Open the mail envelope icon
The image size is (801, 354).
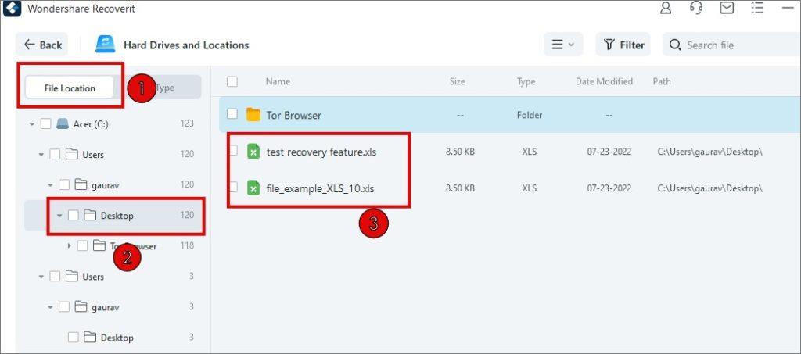727,8
